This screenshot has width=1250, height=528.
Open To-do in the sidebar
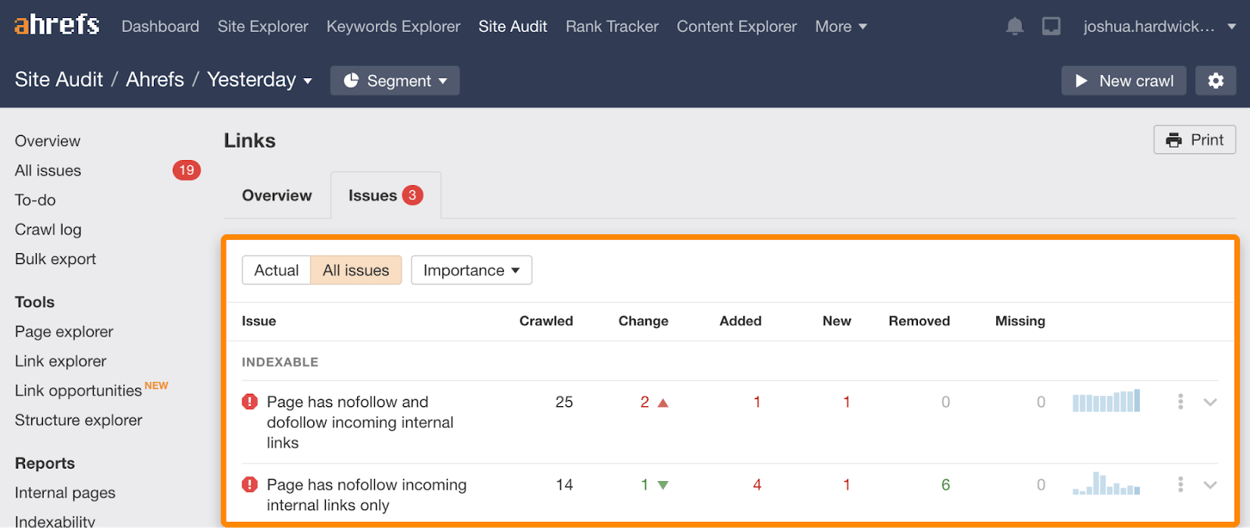pyautogui.click(x=35, y=200)
